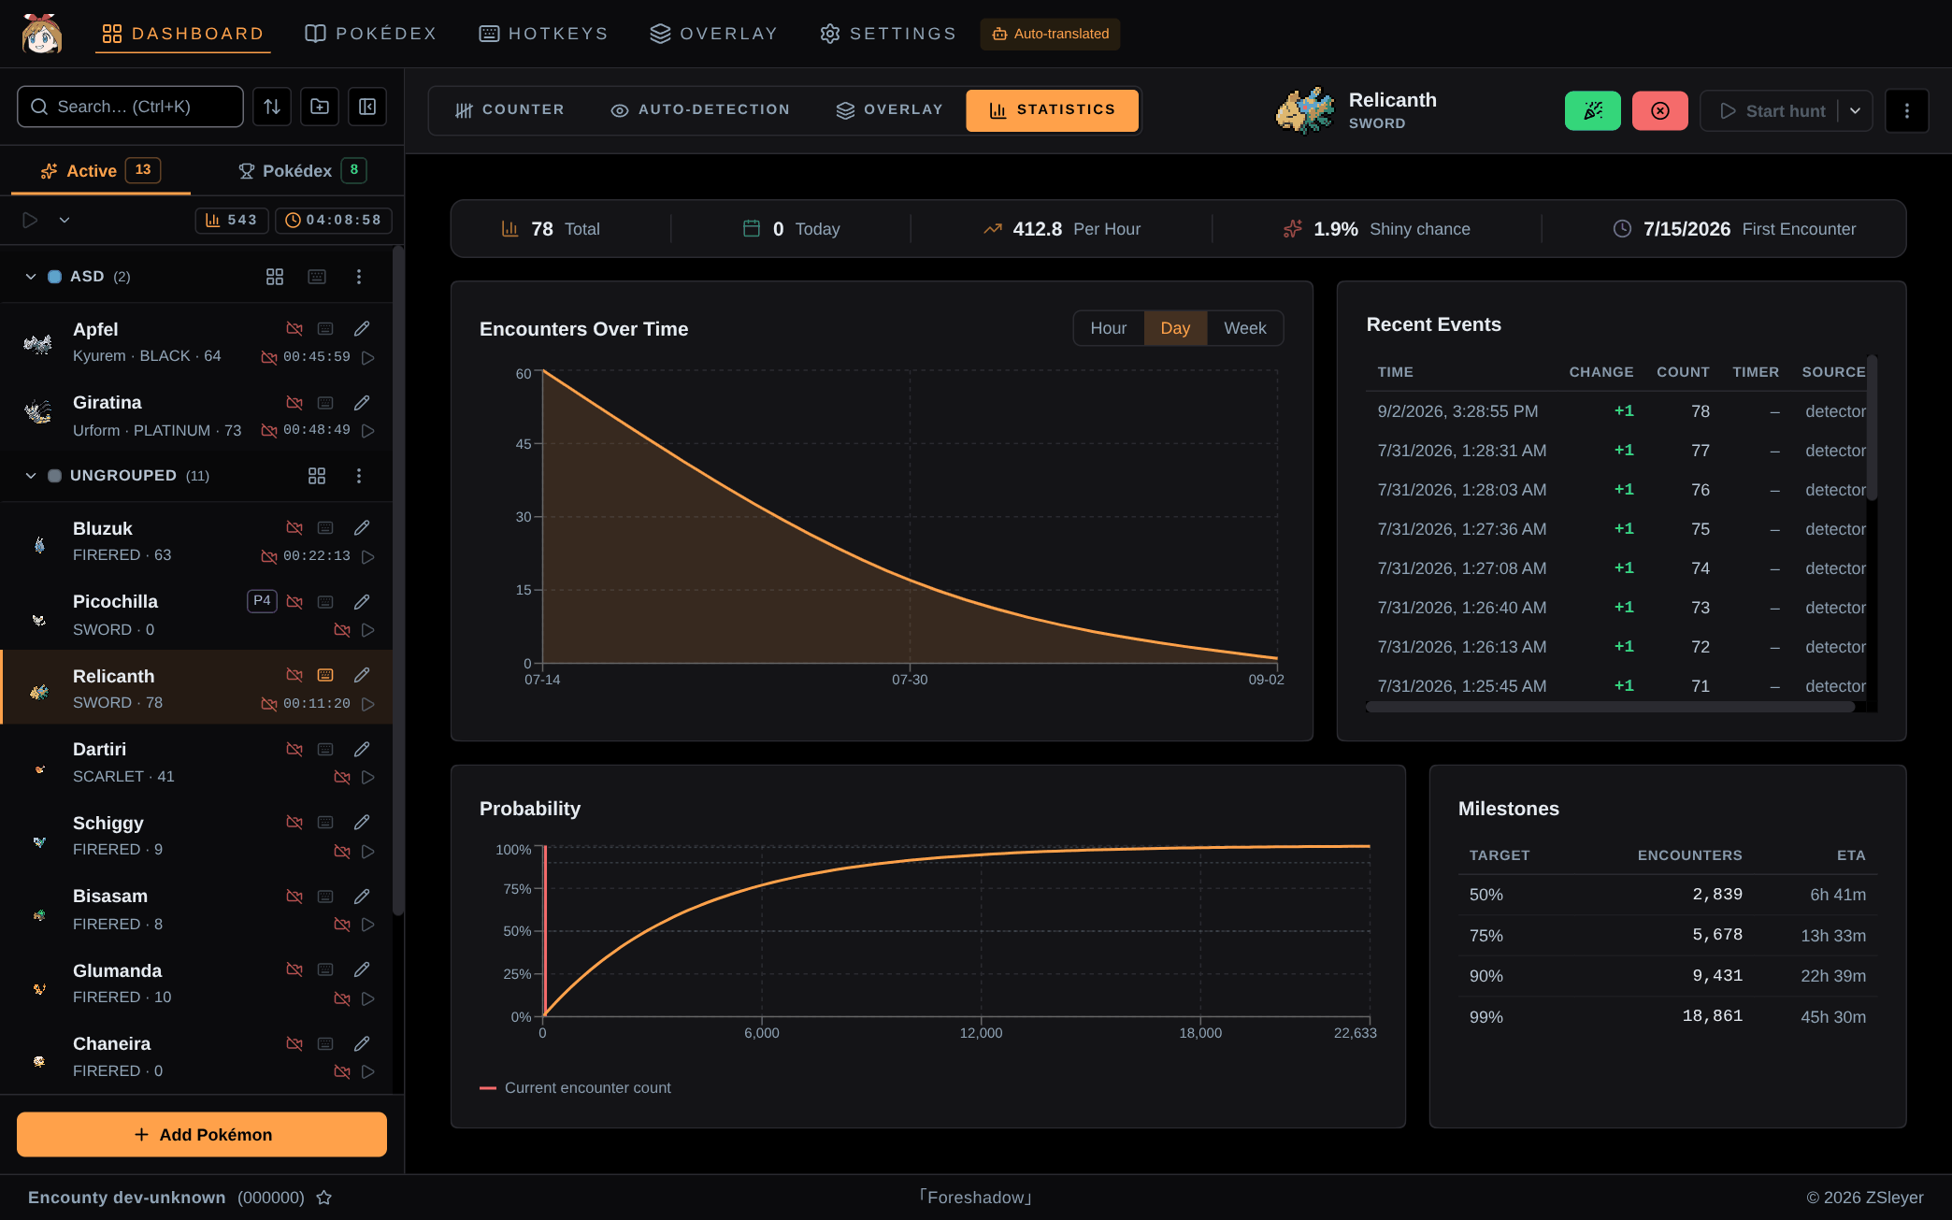
Task: Open ASD group grid view icon
Action: click(x=275, y=277)
